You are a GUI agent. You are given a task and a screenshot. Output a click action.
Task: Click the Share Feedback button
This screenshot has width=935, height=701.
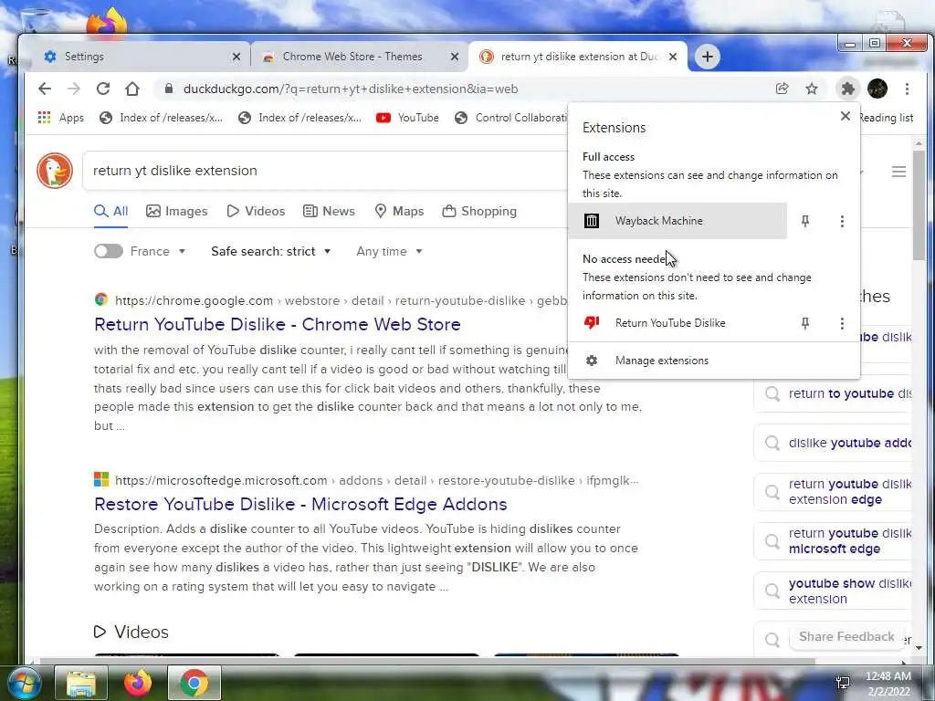(x=846, y=636)
